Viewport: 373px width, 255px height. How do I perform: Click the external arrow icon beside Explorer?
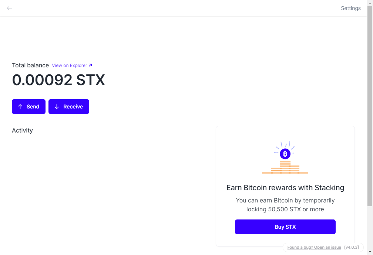point(90,66)
